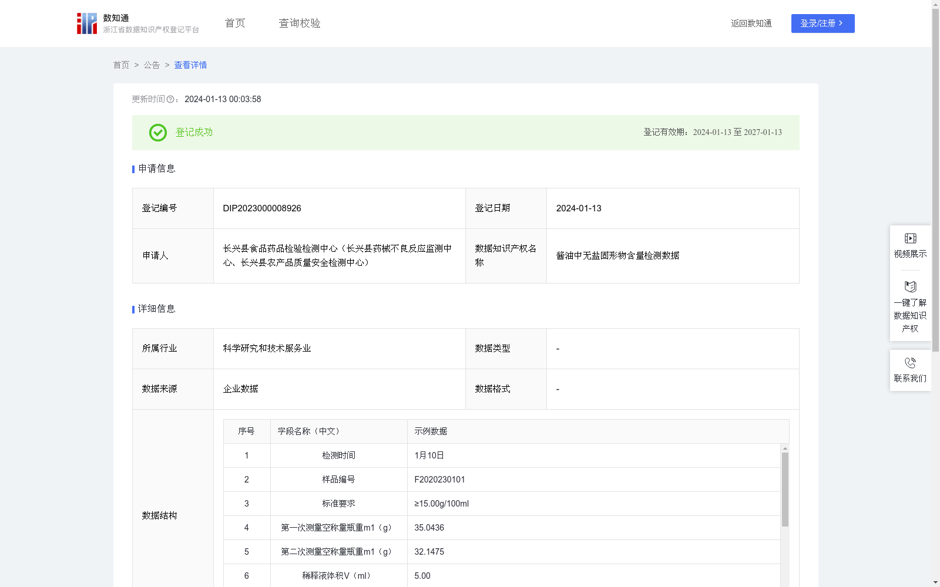Click the 序号 column header
Image resolution: width=940 pixels, height=587 pixels.
coord(246,431)
